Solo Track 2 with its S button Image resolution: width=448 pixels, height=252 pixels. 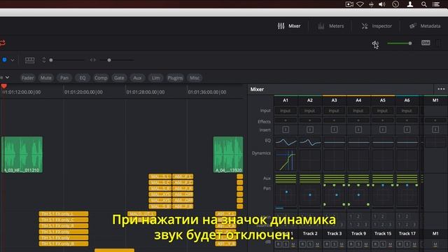click(x=310, y=244)
